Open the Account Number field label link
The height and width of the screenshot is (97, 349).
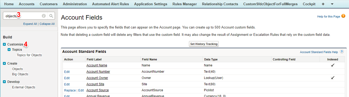pyautogui.click(x=98, y=72)
